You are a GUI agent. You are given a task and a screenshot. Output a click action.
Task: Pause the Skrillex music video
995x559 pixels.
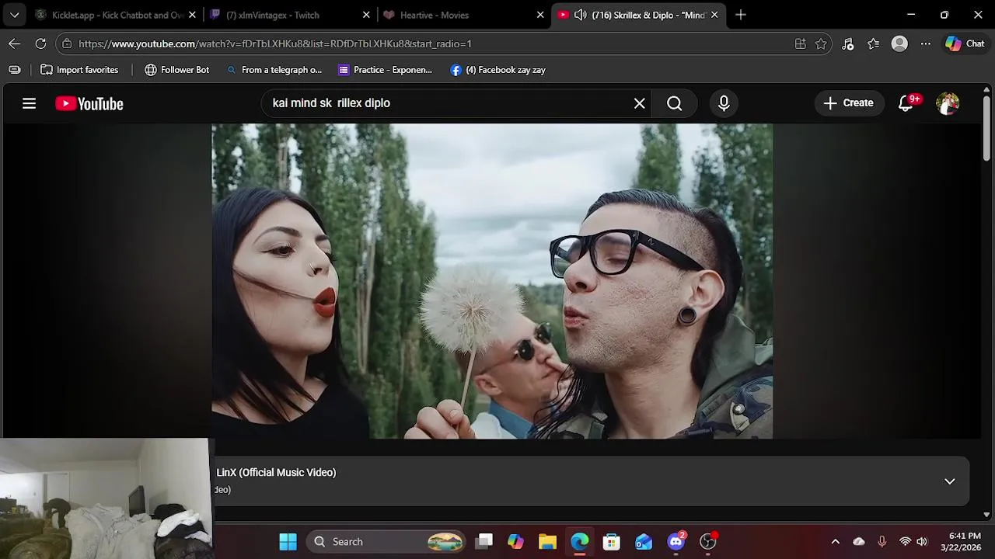coord(492,281)
